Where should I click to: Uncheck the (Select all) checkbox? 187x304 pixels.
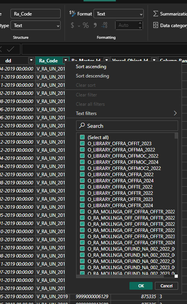point(82,137)
